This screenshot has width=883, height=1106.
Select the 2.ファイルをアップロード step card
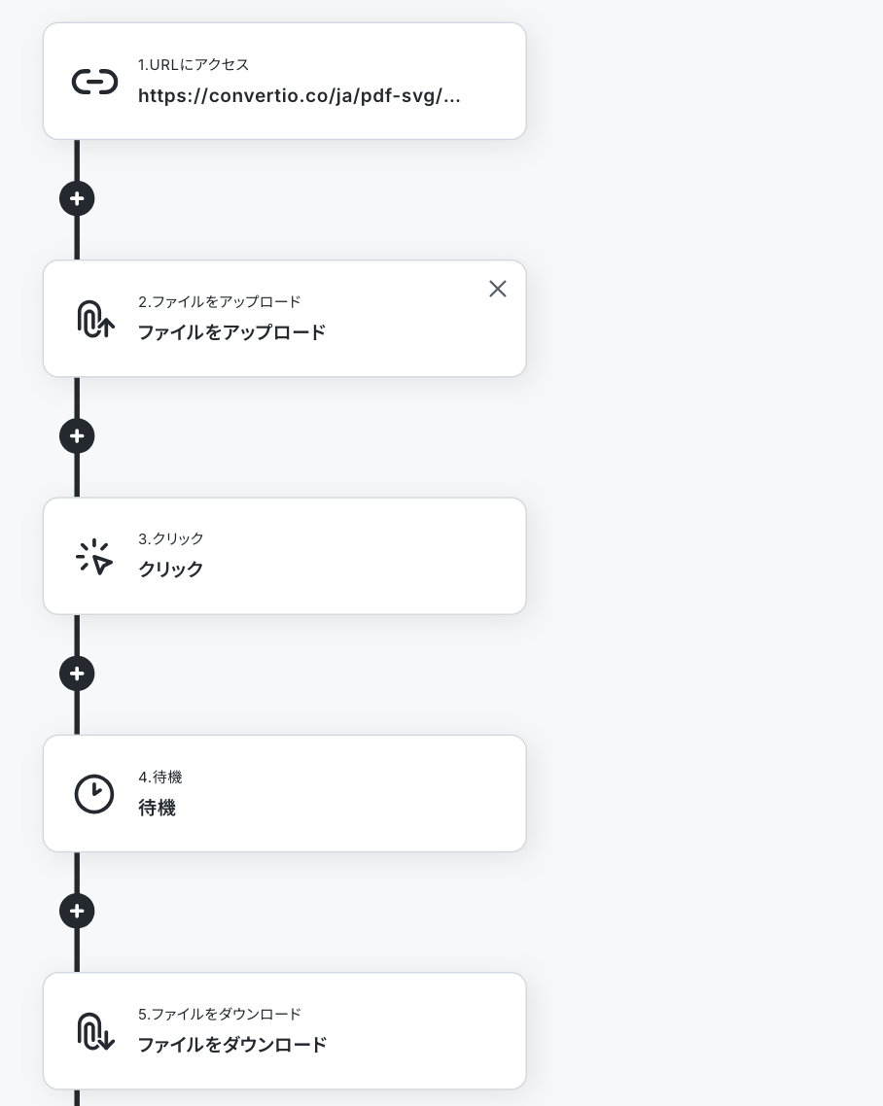pyautogui.click(x=285, y=319)
